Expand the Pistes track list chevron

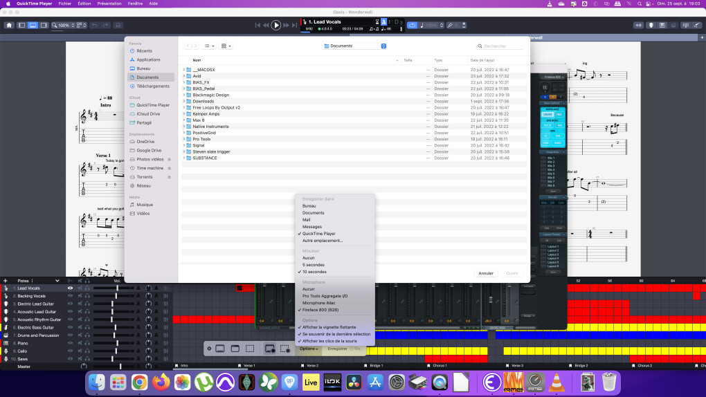(57, 280)
